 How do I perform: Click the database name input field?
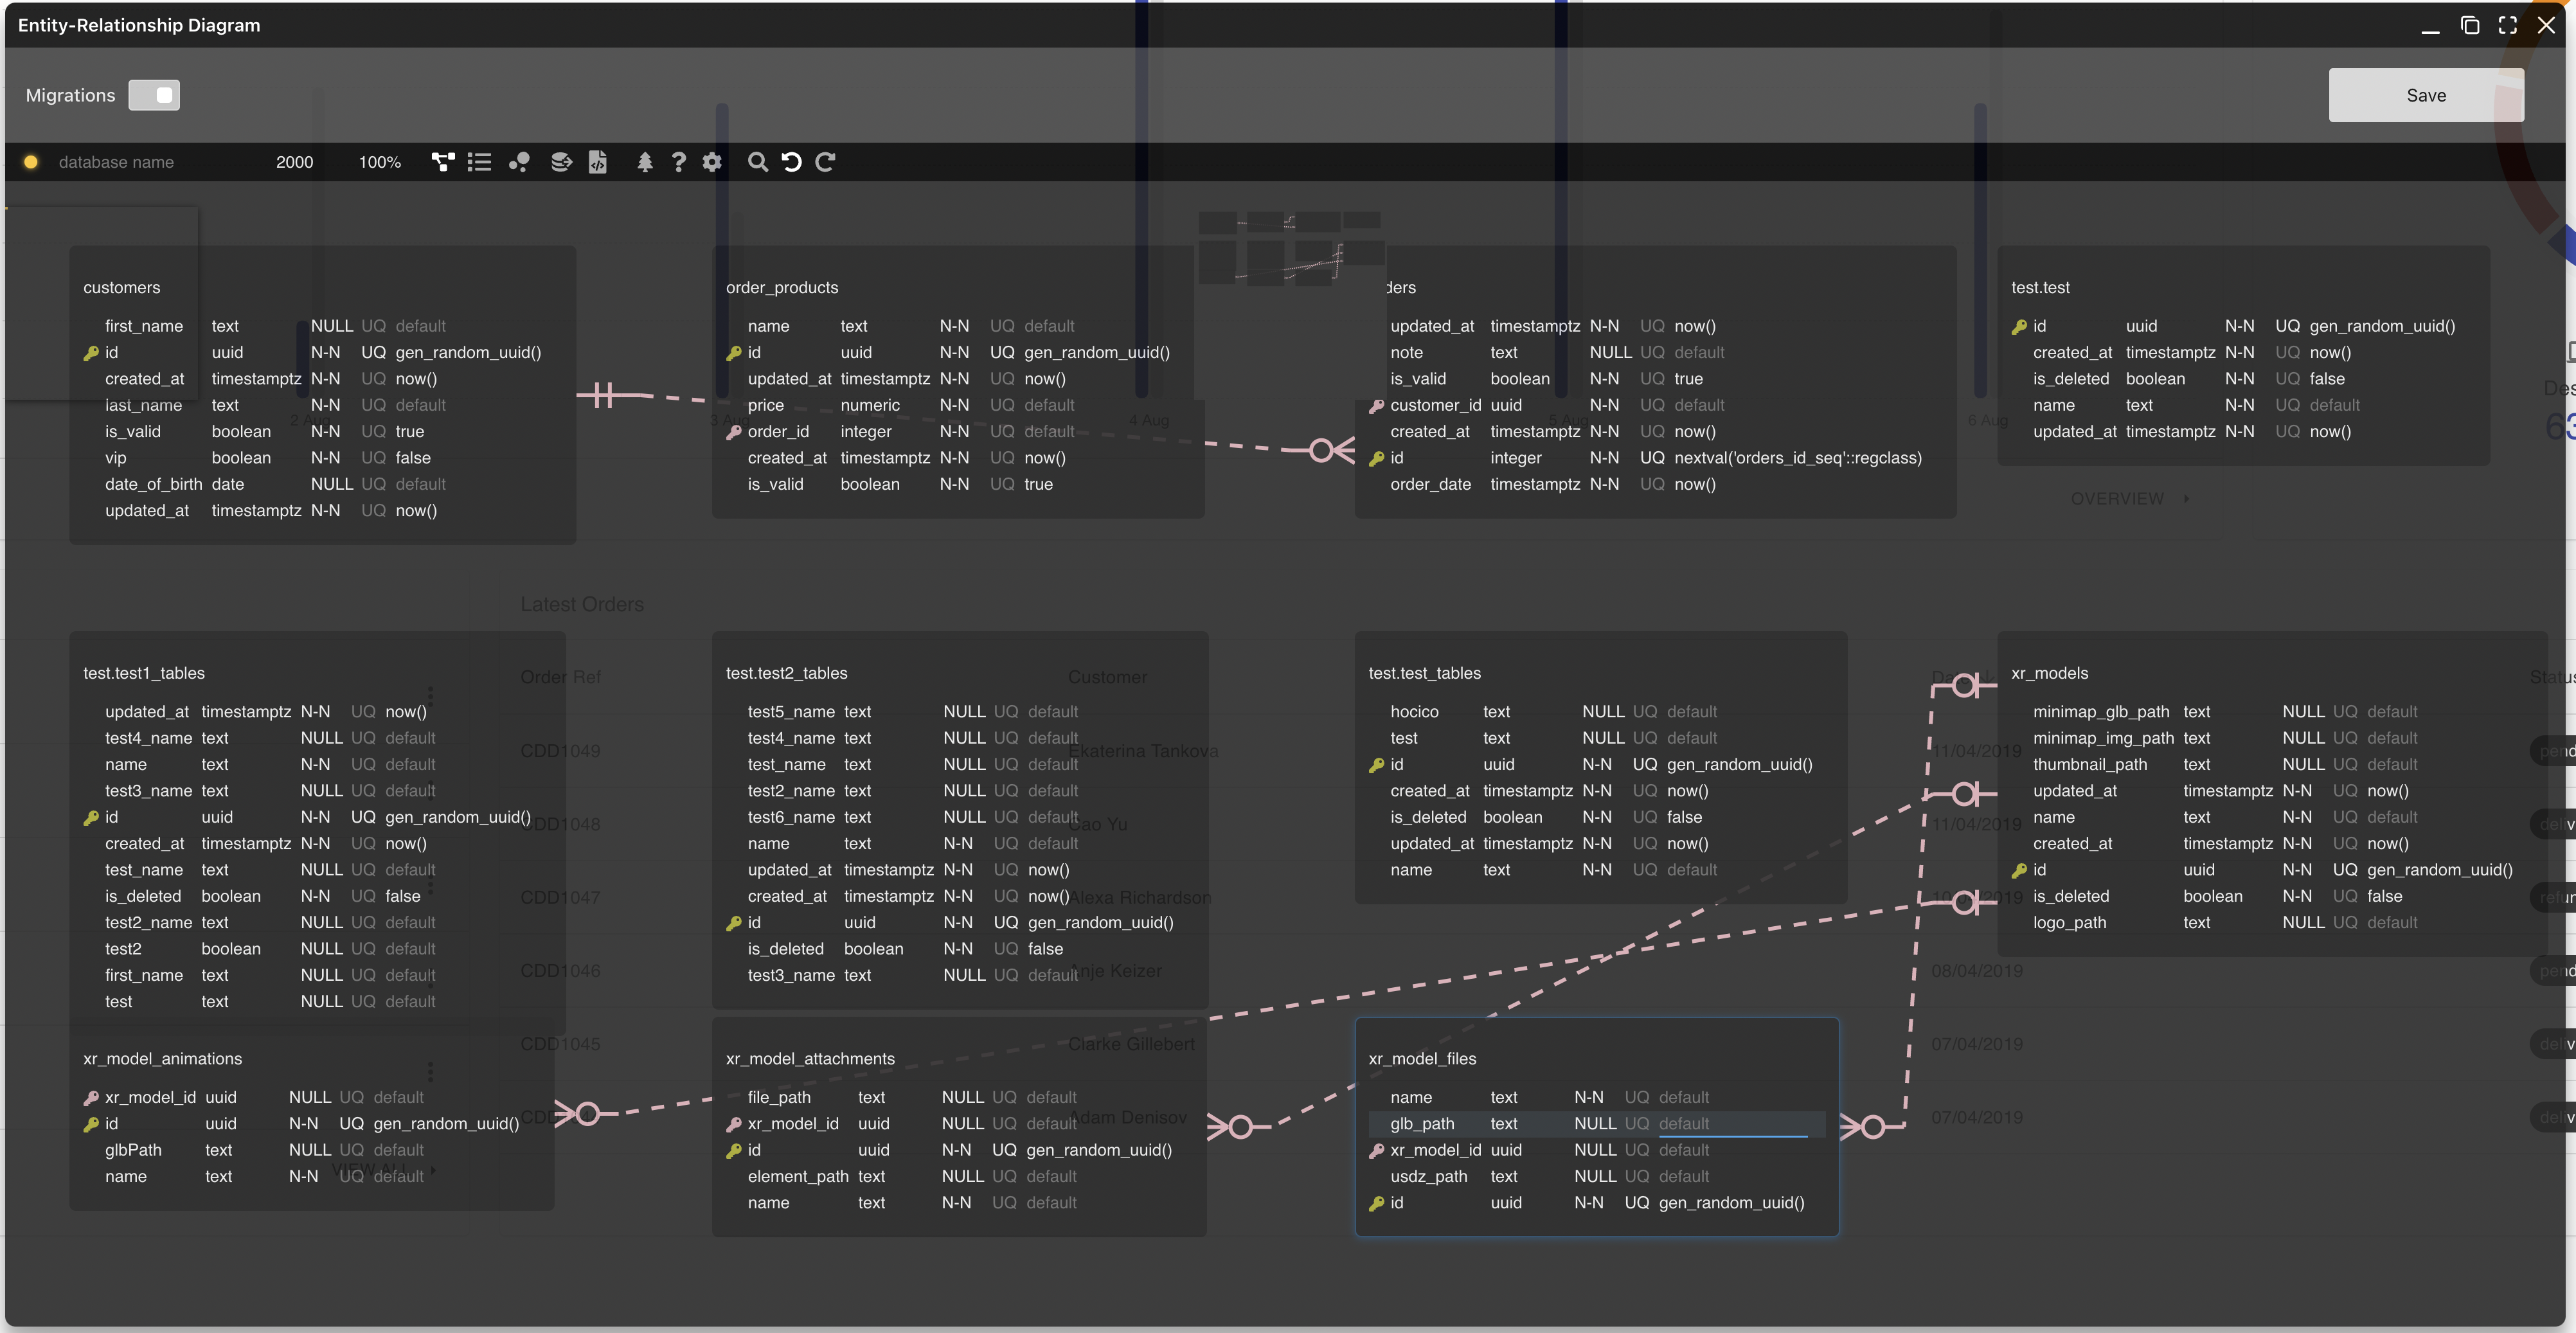(x=150, y=162)
